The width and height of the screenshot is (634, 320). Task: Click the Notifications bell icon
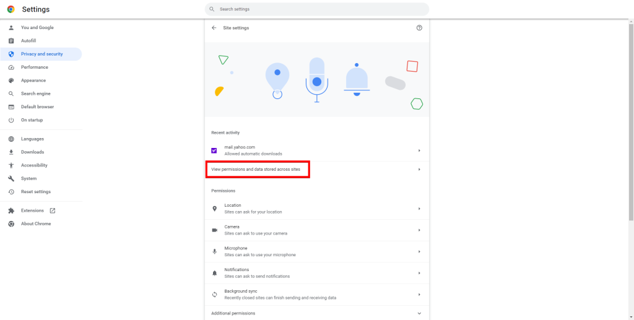point(214,273)
